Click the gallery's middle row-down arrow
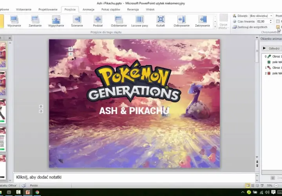This screenshot has height=196, width=282. [x=215, y=22]
